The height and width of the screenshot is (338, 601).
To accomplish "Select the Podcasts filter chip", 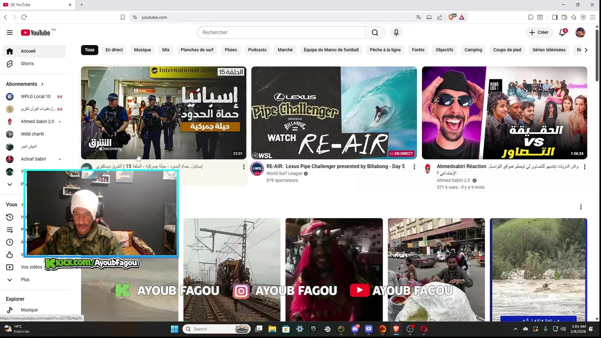I will tap(257, 50).
